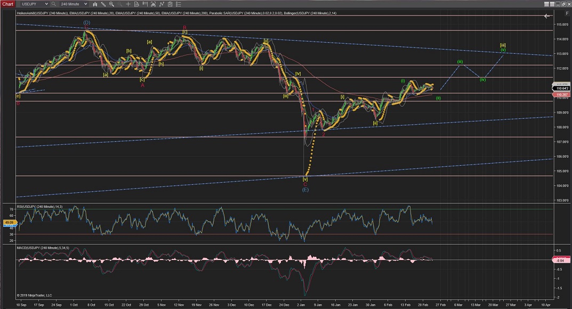This screenshot has height=309, width=572.
Task: Click the 2 Jan date axis label
Action: pos(301,305)
